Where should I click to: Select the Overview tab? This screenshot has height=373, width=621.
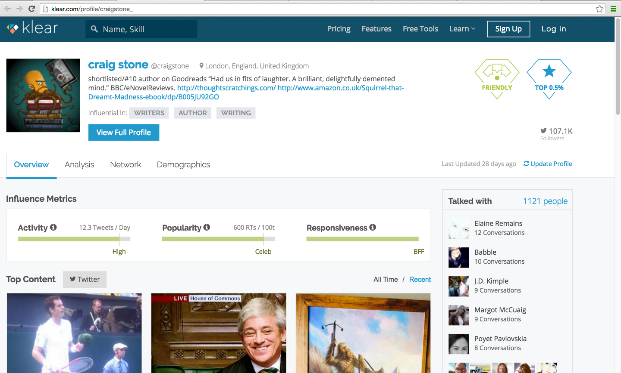(31, 165)
